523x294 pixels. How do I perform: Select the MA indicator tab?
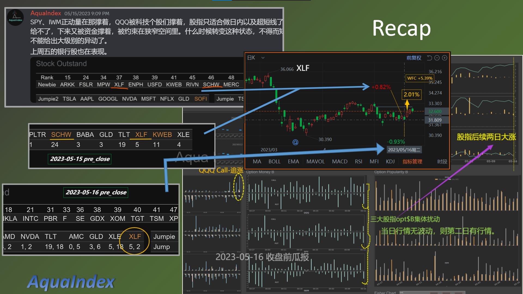pos(257,161)
